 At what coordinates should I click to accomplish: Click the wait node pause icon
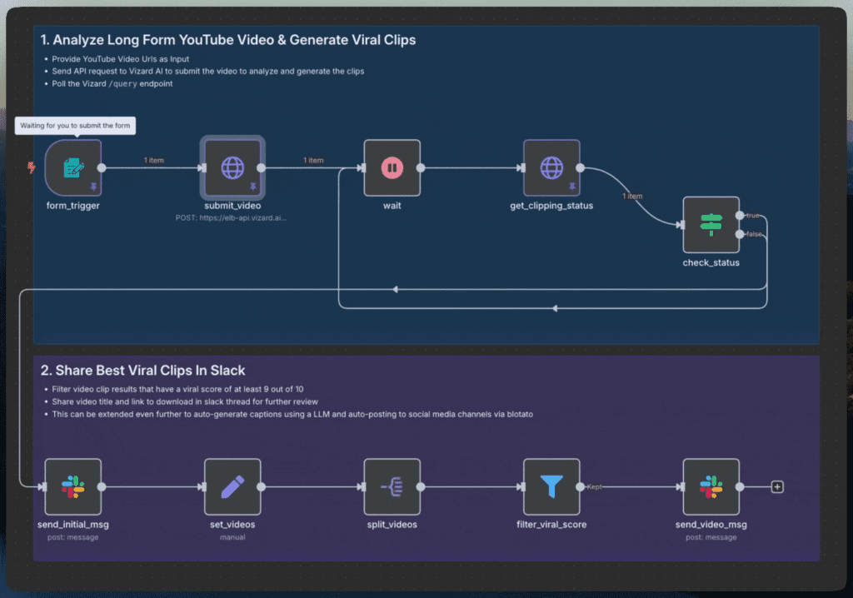(392, 167)
